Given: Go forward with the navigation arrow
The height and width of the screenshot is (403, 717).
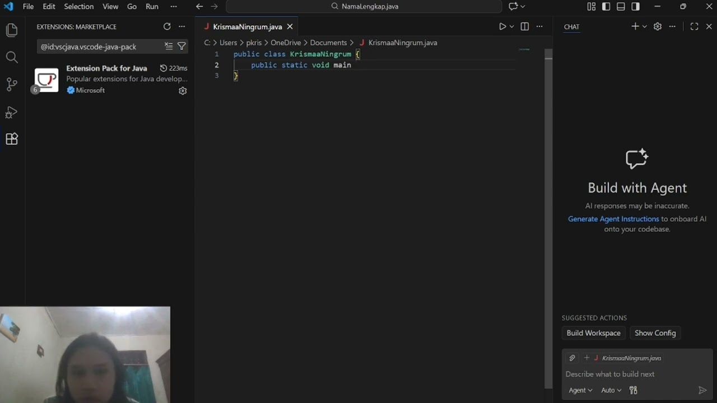Looking at the screenshot, I should click(x=214, y=7).
